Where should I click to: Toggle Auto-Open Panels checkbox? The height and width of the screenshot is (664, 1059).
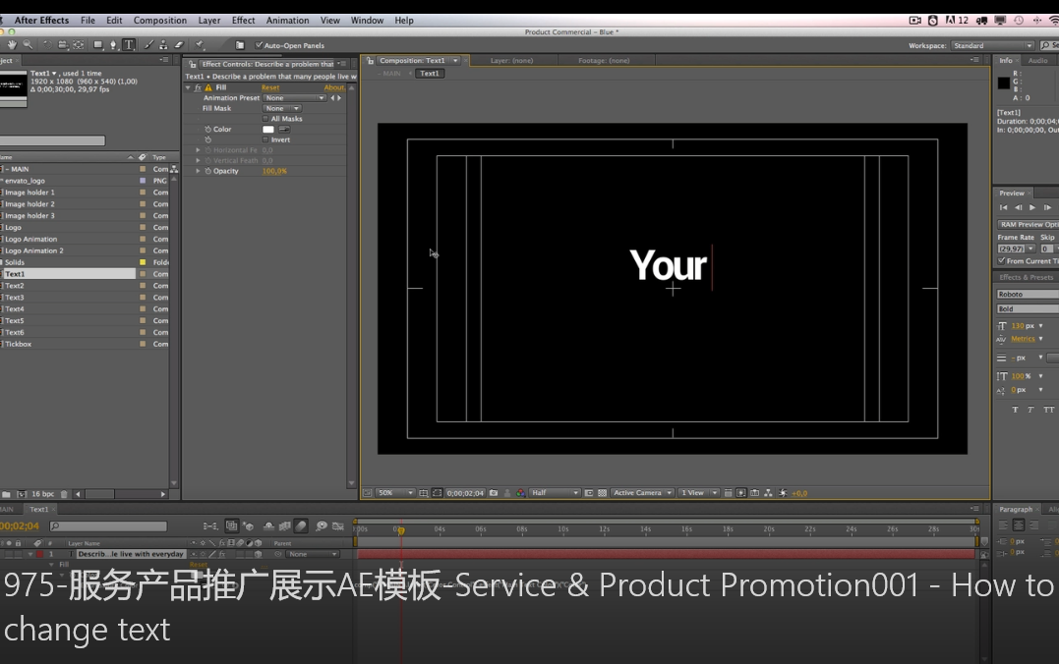click(258, 45)
